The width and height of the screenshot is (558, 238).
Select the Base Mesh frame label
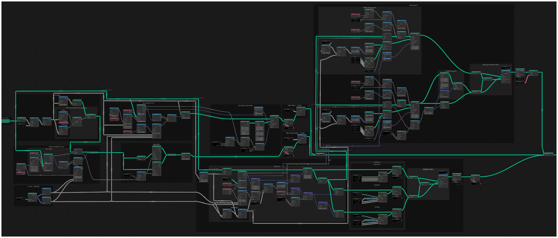pos(156,144)
